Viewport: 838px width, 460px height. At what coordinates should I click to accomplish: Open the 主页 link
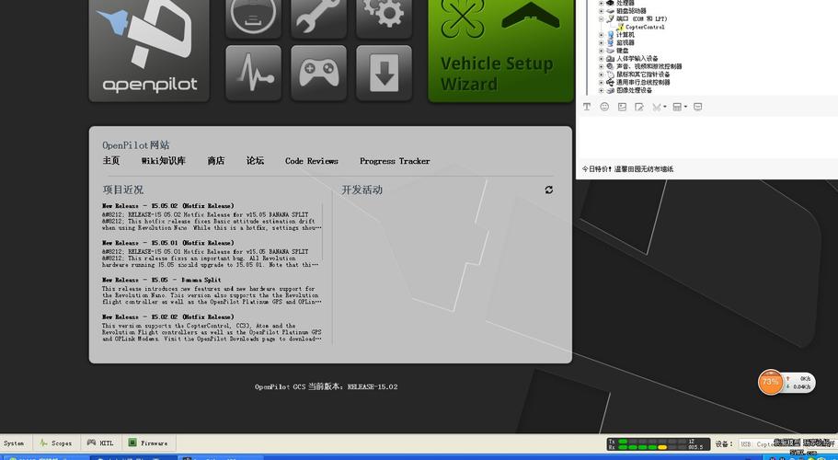pos(111,161)
